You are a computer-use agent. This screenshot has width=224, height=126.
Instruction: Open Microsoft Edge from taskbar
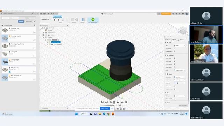(x=104, y=114)
